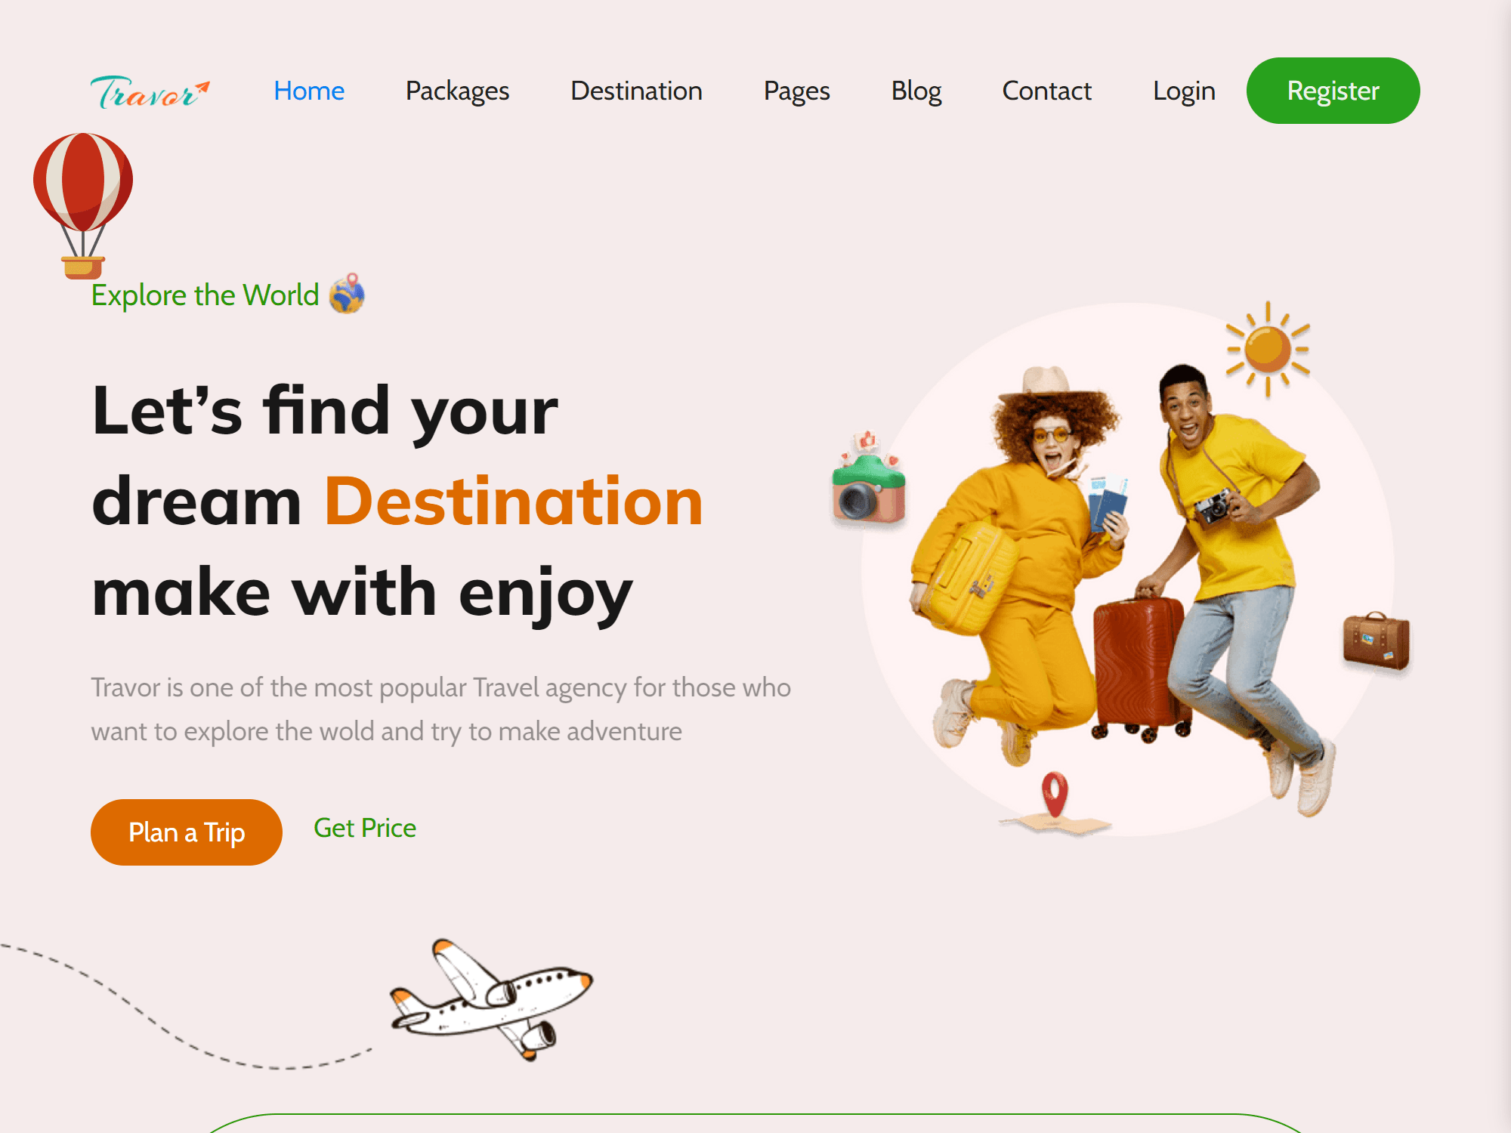Open the Blog menu
The height and width of the screenshot is (1133, 1511).
coord(916,91)
